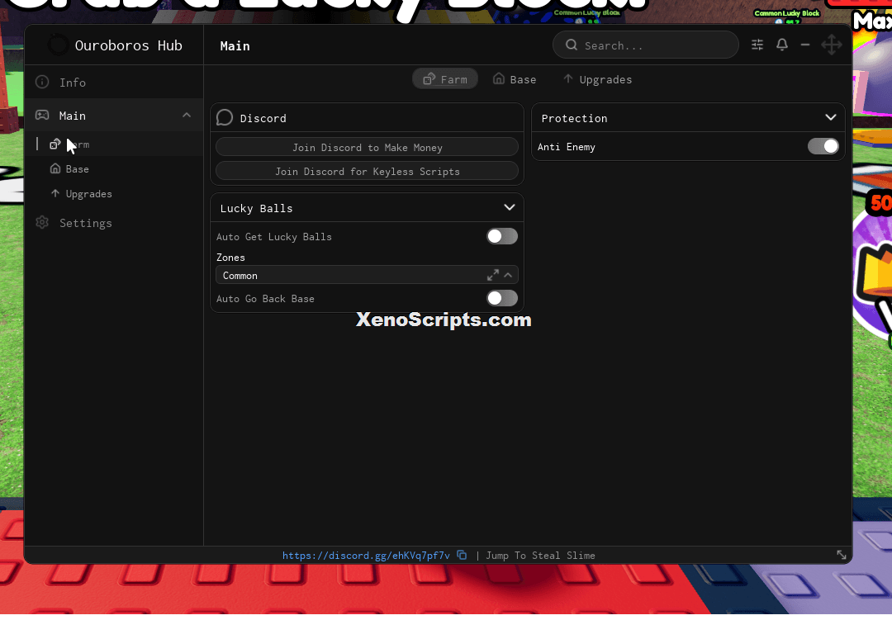
Task: Click the Info circle icon in sidebar
Action: [42, 82]
